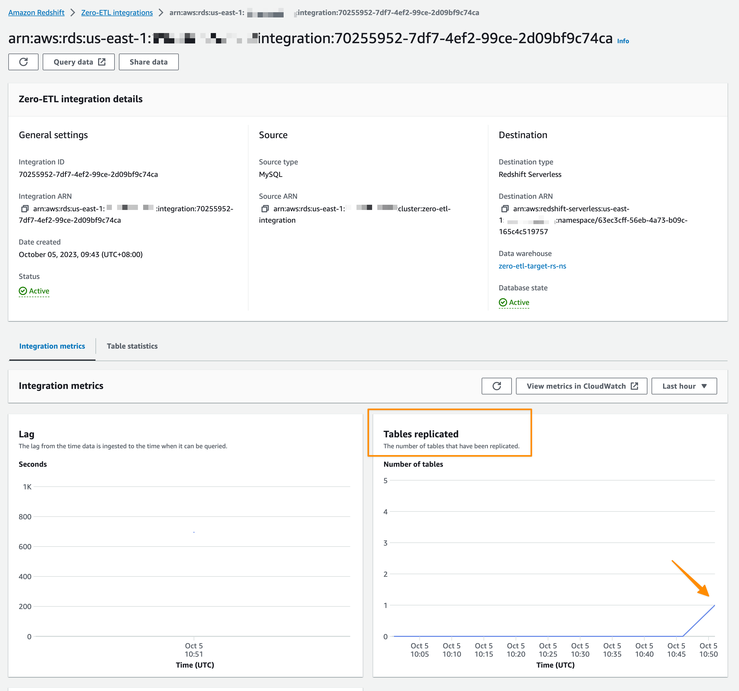The height and width of the screenshot is (691, 739).
Task: Select the Integration metrics tab
Action: coord(52,346)
